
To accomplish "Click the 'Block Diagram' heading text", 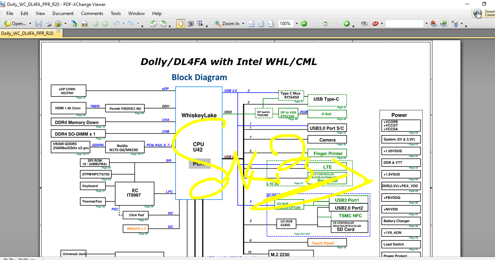I will point(199,77).
